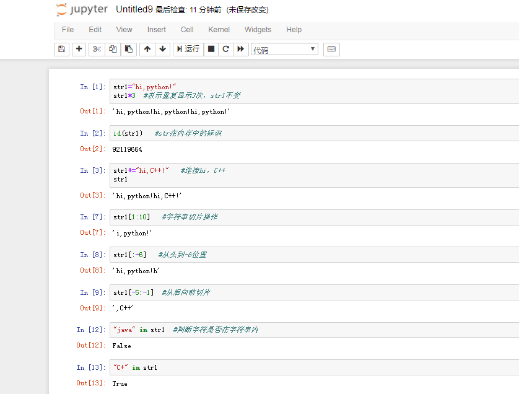Open the File menu
519x394 pixels.
(67, 29)
